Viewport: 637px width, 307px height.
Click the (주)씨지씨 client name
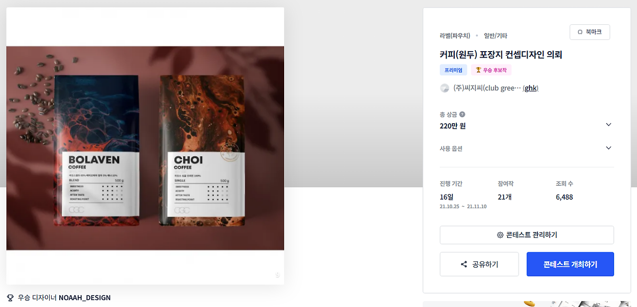tap(487, 88)
